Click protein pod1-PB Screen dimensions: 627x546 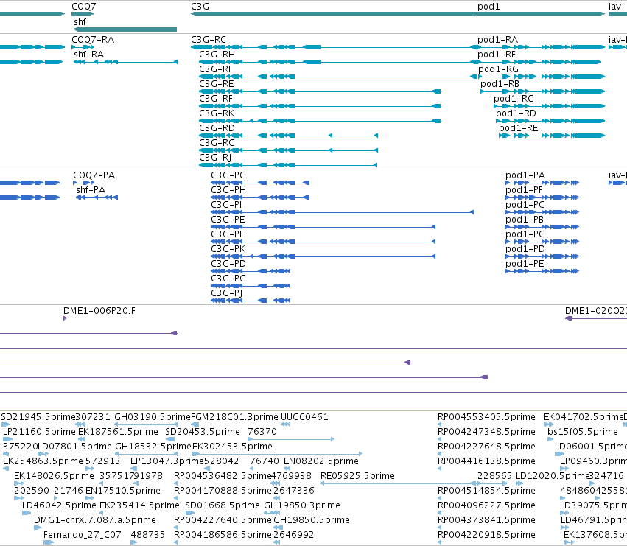525,220
